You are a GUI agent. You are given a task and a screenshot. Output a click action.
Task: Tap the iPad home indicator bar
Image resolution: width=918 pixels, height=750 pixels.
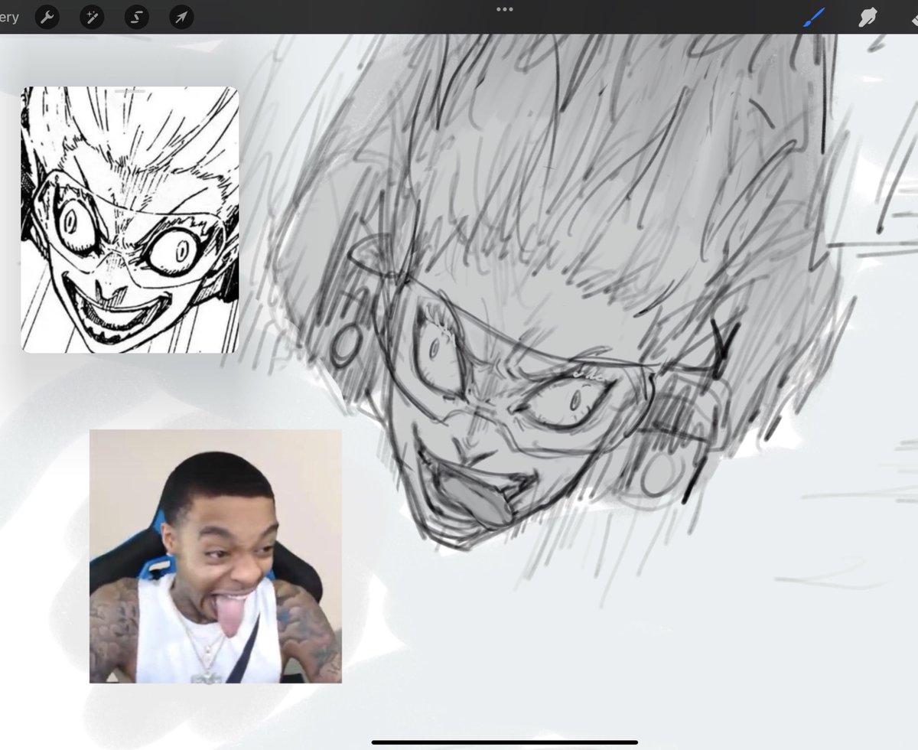coord(505,742)
